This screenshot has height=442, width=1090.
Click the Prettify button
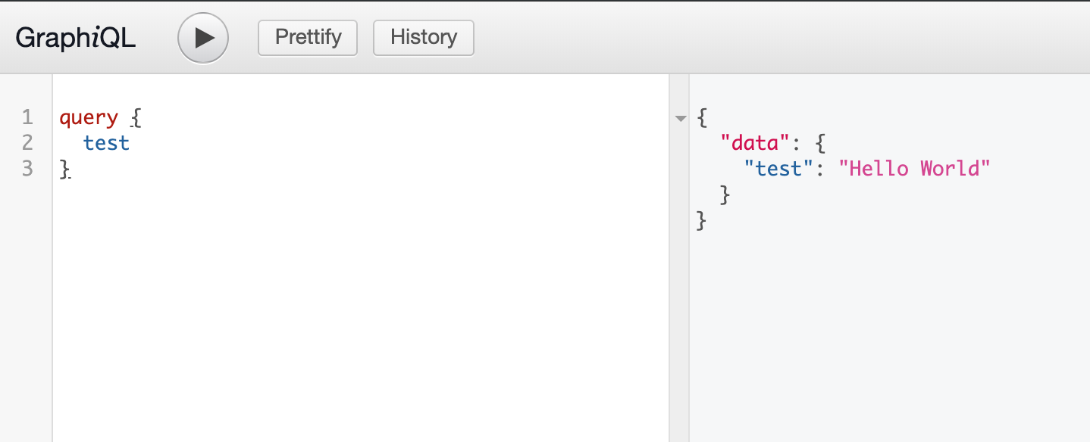pos(308,37)
